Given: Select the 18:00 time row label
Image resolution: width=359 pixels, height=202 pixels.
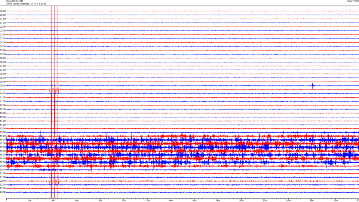Looking at the screenshot, I should tap(3, 151).
